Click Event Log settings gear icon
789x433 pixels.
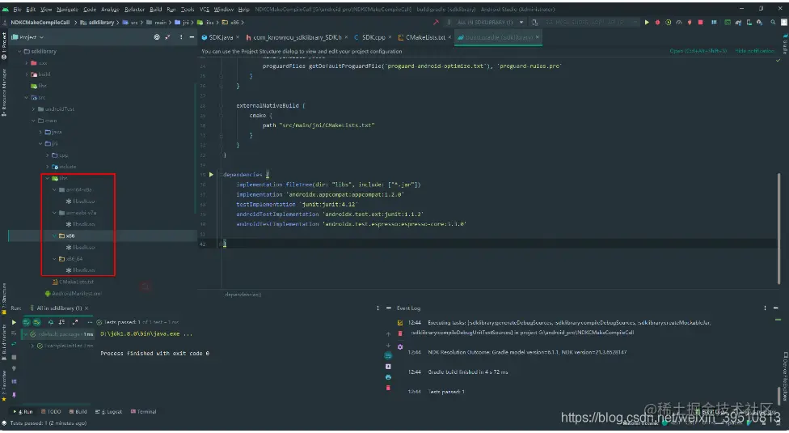tap(400, 347)
